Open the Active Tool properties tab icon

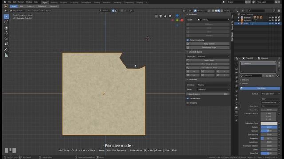pyautogui.click(x=237, y=64)
